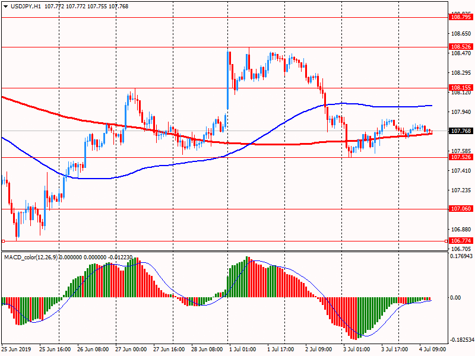Select the left handle of the 106.774 horizontal line
The image size is (475, 356).
(x=4, y=241)
